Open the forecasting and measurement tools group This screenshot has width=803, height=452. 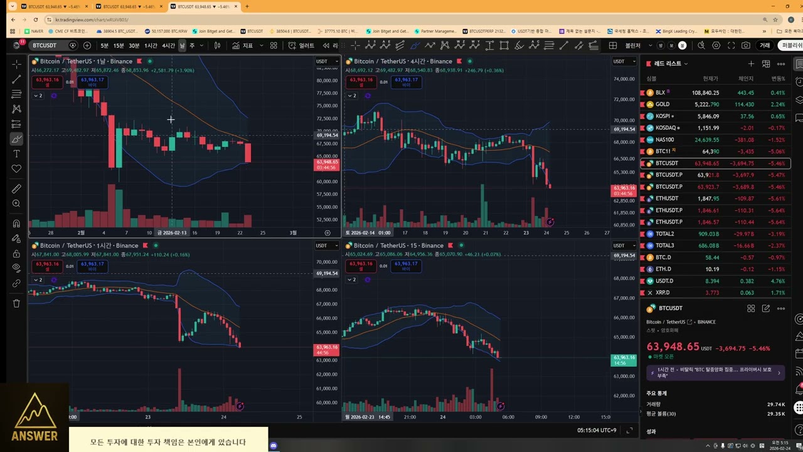coord(16,124)
